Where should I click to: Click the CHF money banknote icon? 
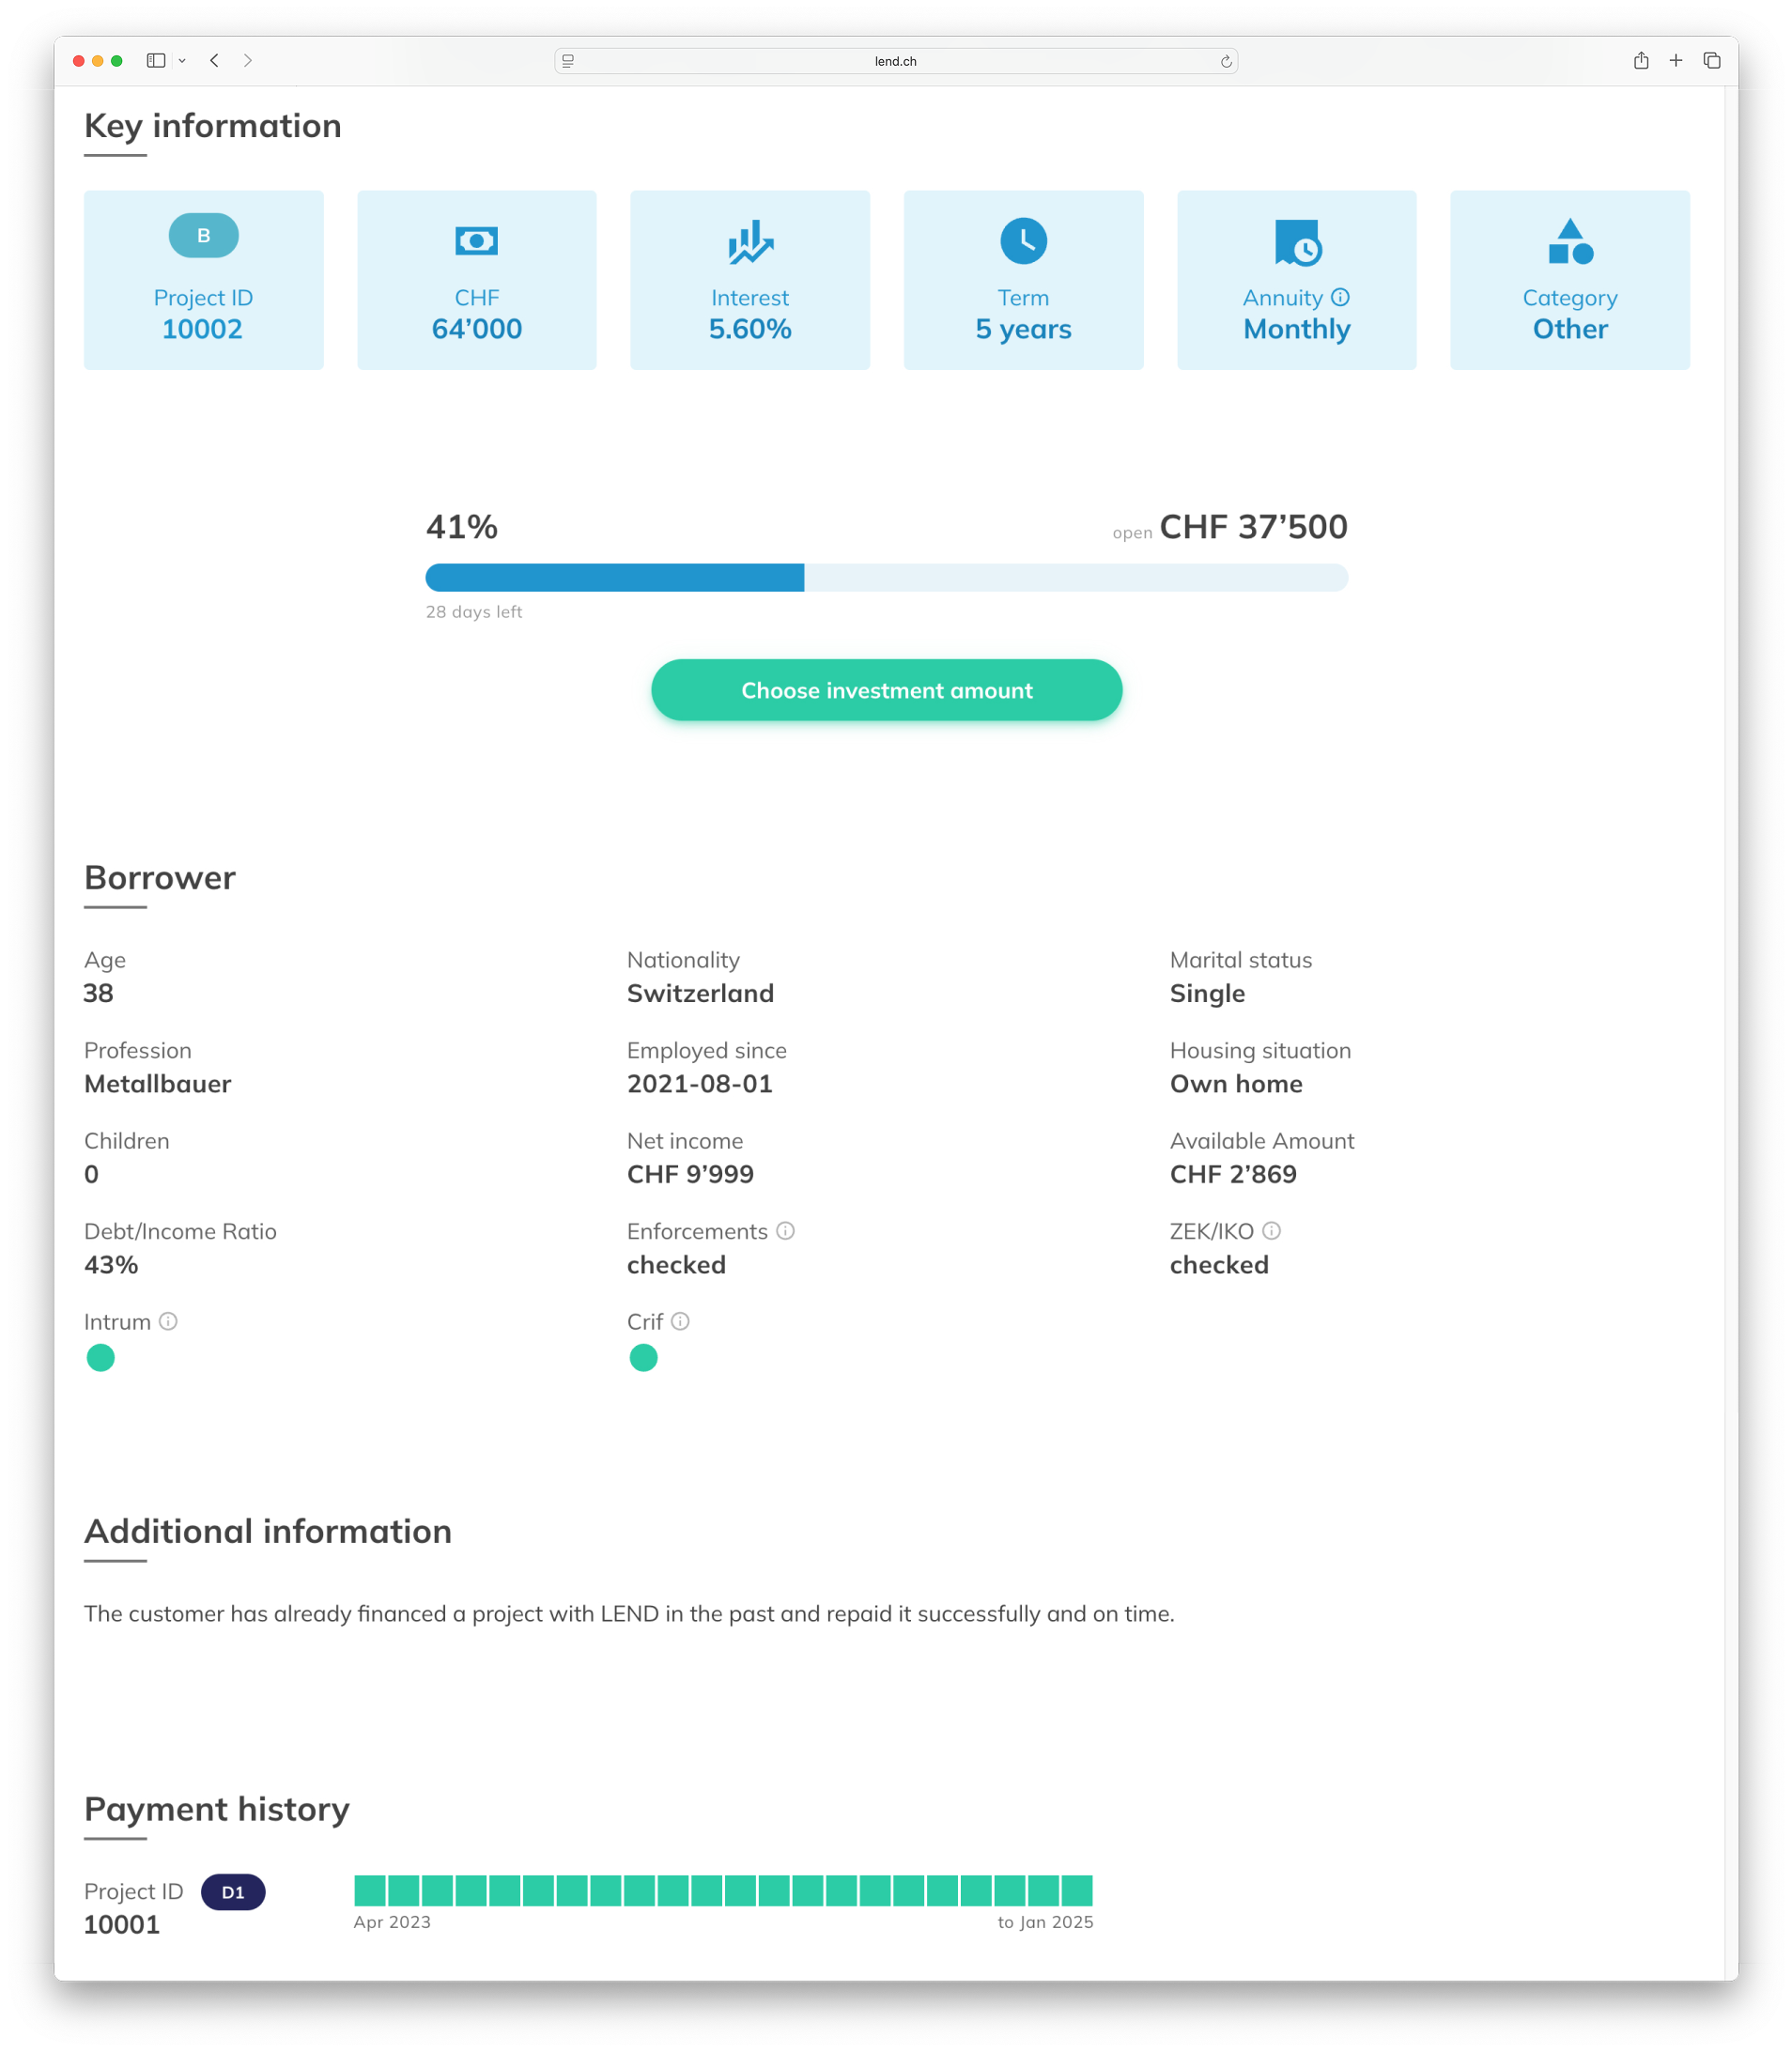(476, 240)
